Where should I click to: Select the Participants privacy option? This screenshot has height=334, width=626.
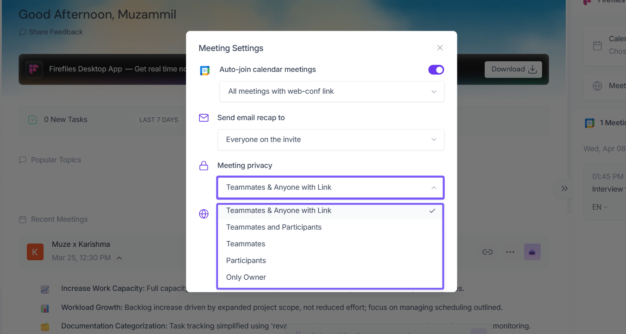tap(246, 261)
